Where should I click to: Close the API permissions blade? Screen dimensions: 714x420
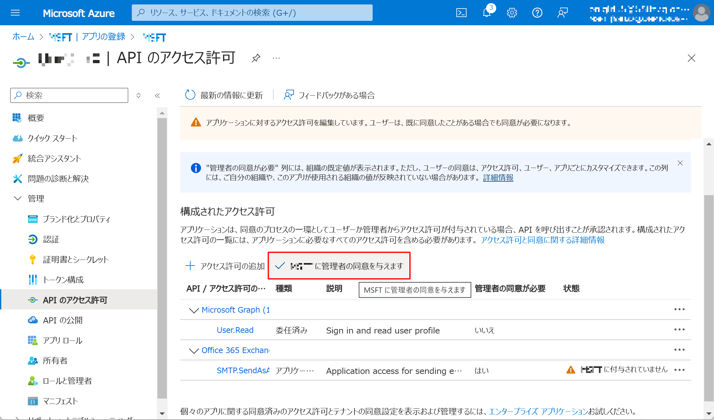tap(691, 58)
